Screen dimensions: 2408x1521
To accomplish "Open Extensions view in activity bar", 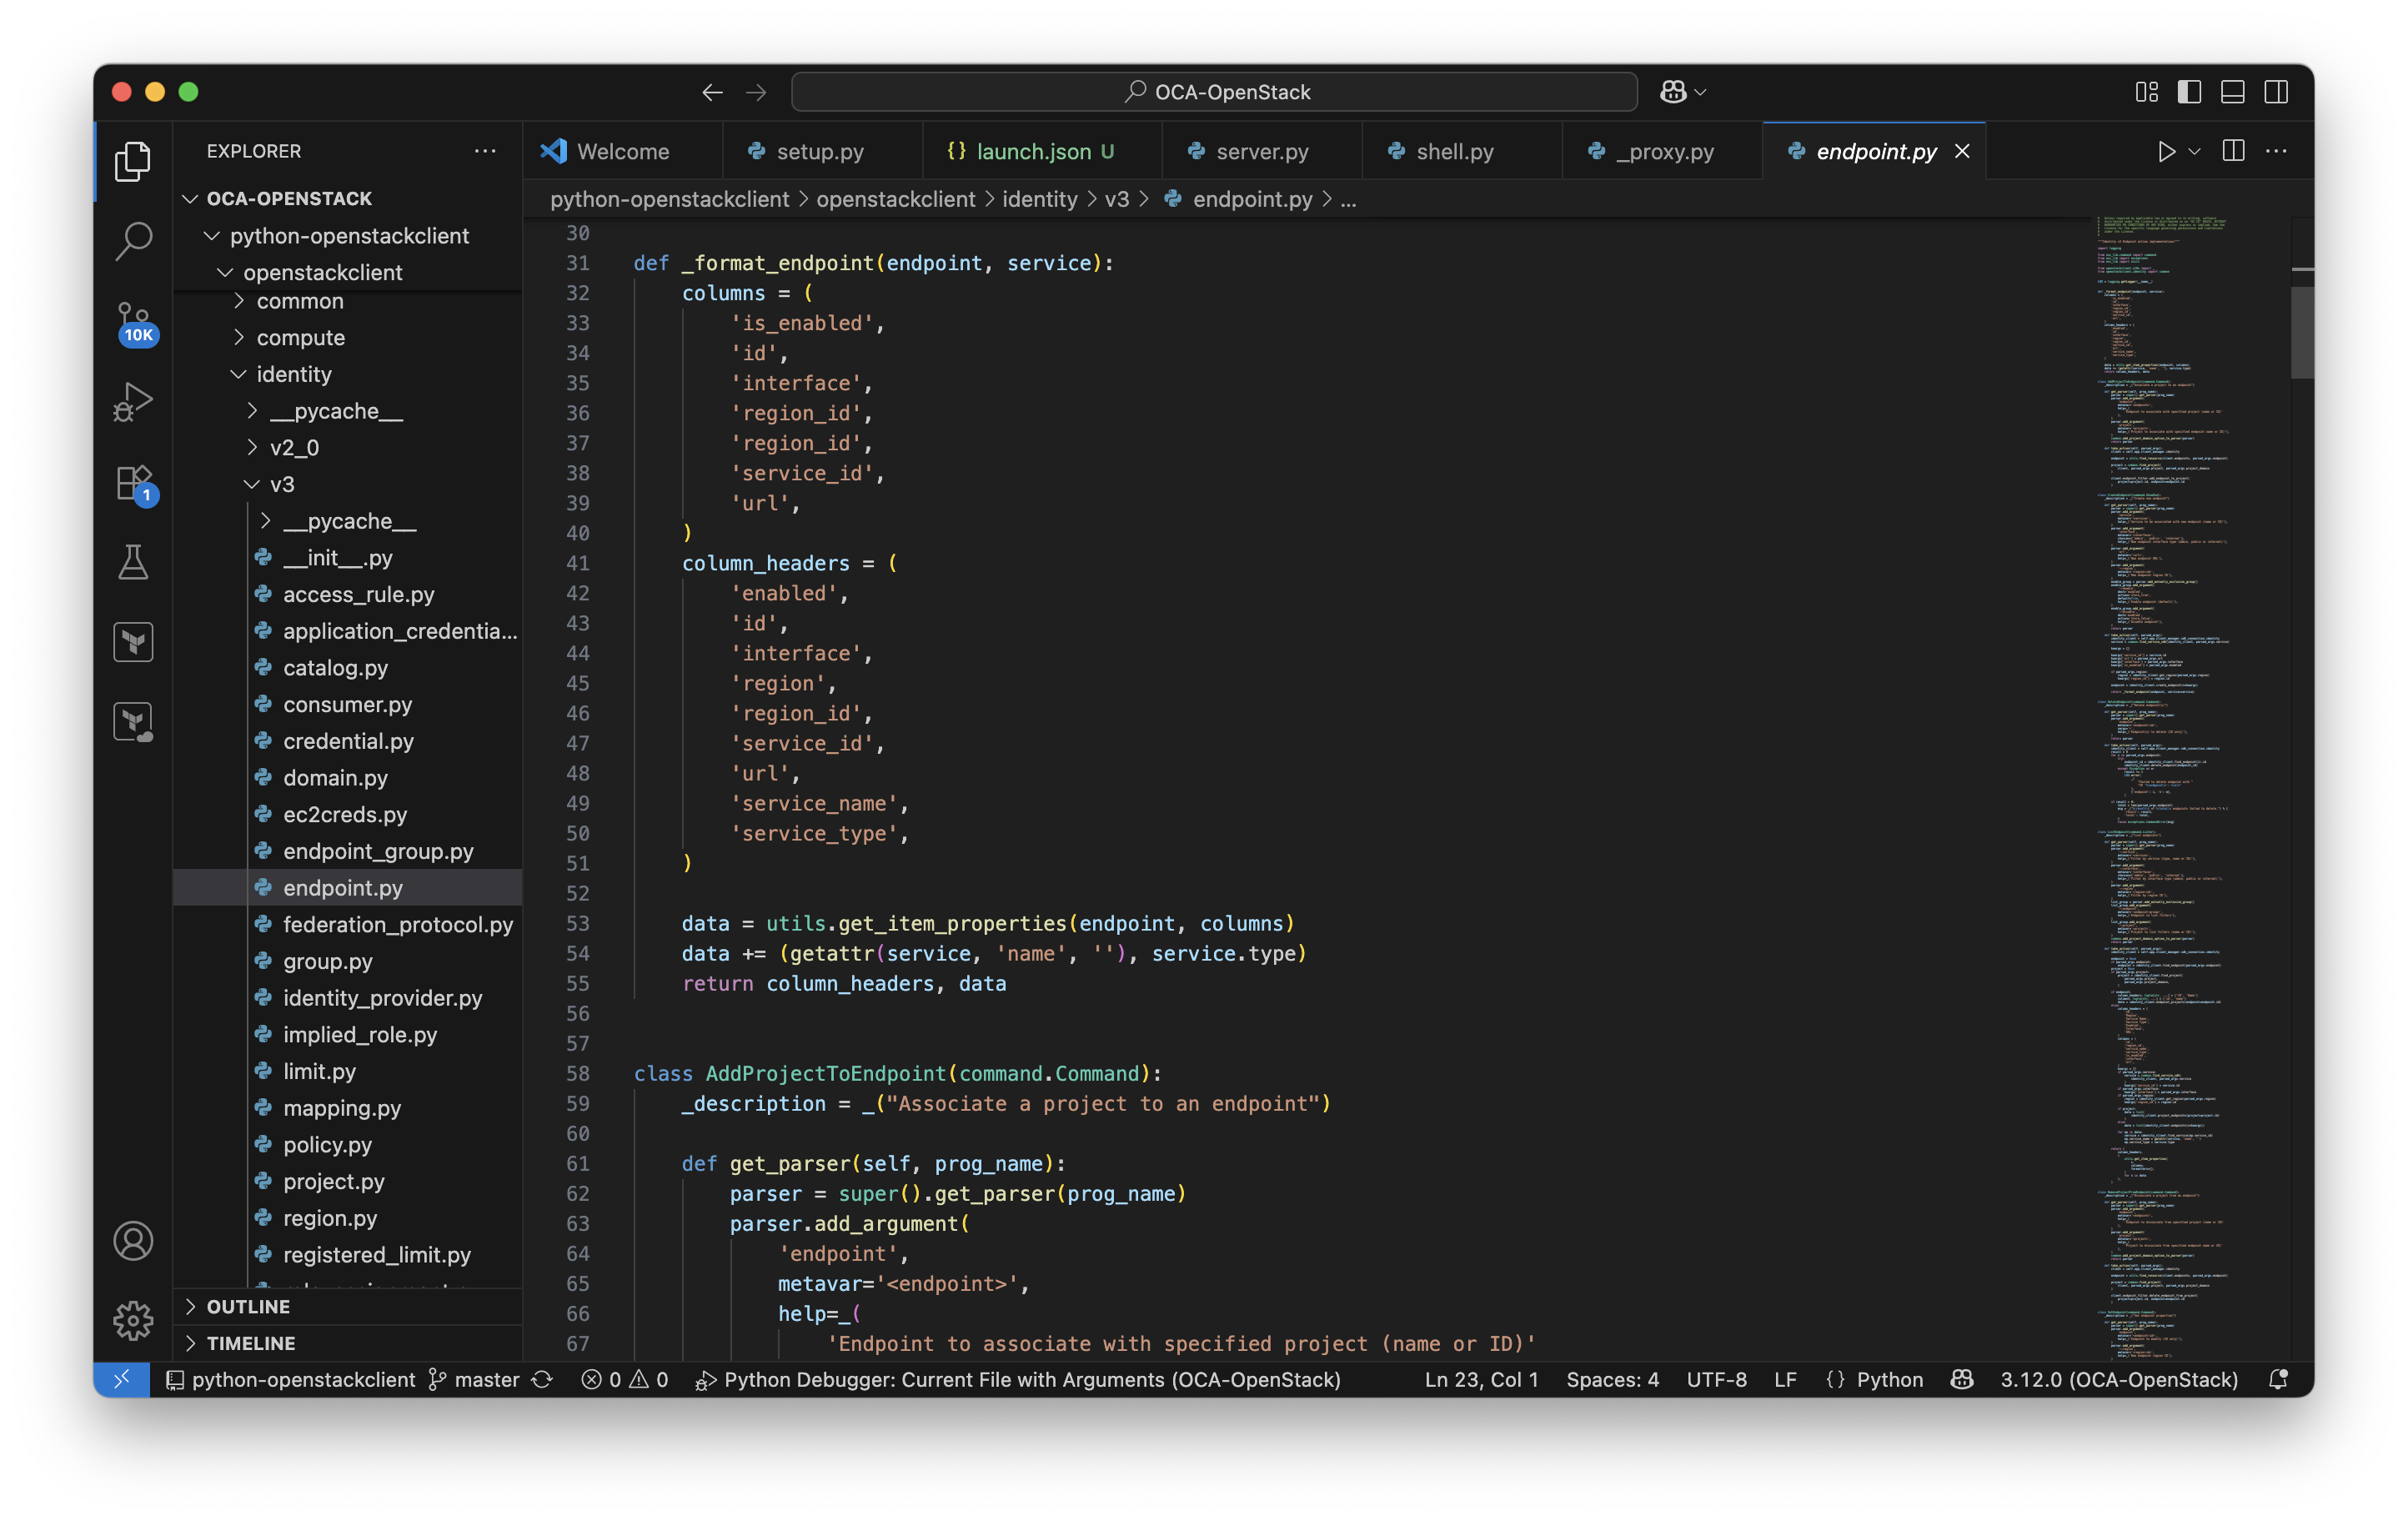I will 133,484.
